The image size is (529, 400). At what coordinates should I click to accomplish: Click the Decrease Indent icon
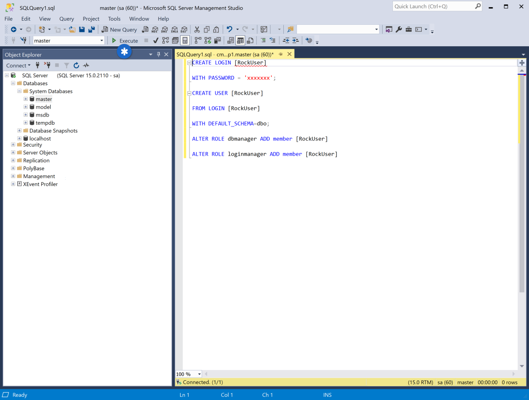coord(286,40)
